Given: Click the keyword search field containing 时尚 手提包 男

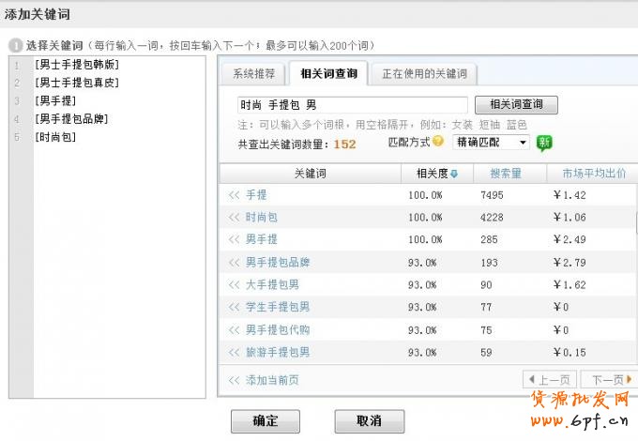Looking at the screenshot, I should tap(353, 105).
